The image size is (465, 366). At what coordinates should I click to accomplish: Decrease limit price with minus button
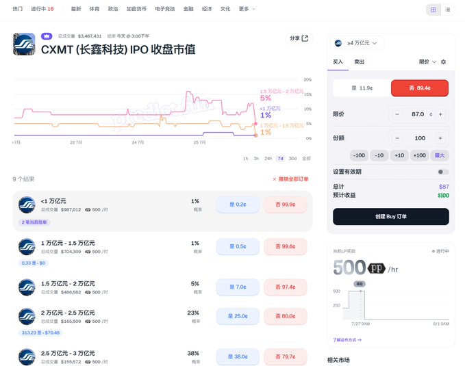tap(397, 114)
